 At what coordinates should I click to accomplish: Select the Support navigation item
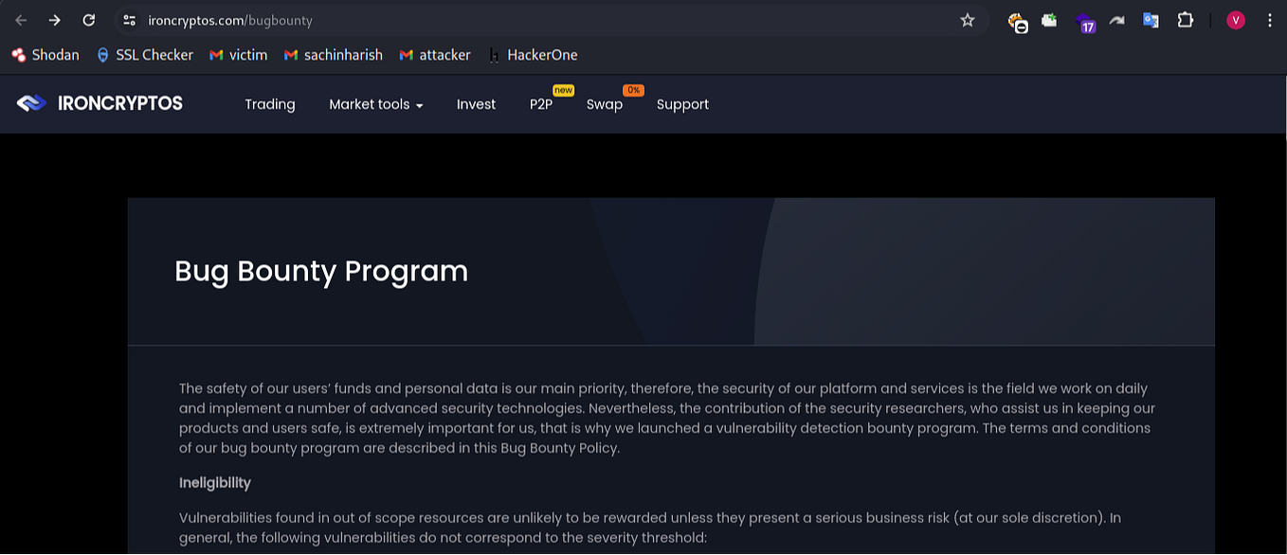tap(682, 104)
